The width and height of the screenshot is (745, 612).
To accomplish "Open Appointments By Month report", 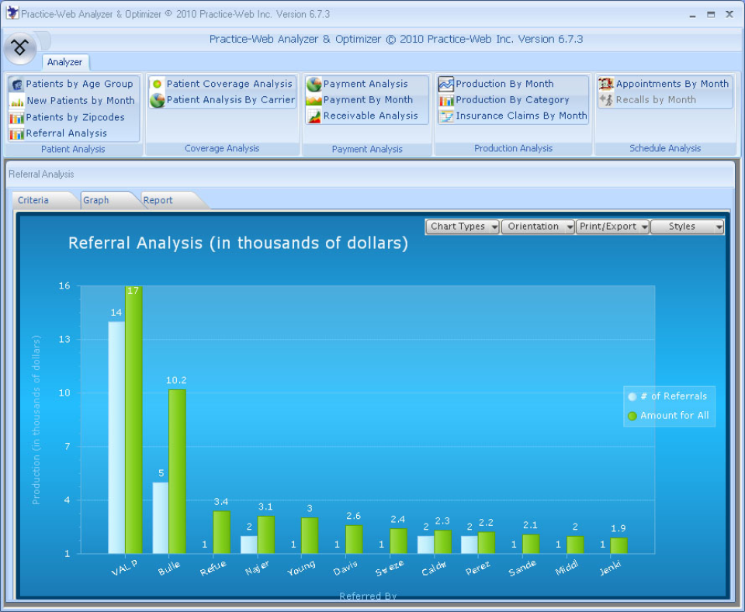I will click(672, 84).
